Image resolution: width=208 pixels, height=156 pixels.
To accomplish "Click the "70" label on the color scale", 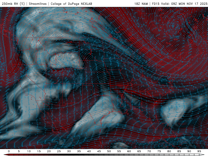I will 149,151.
